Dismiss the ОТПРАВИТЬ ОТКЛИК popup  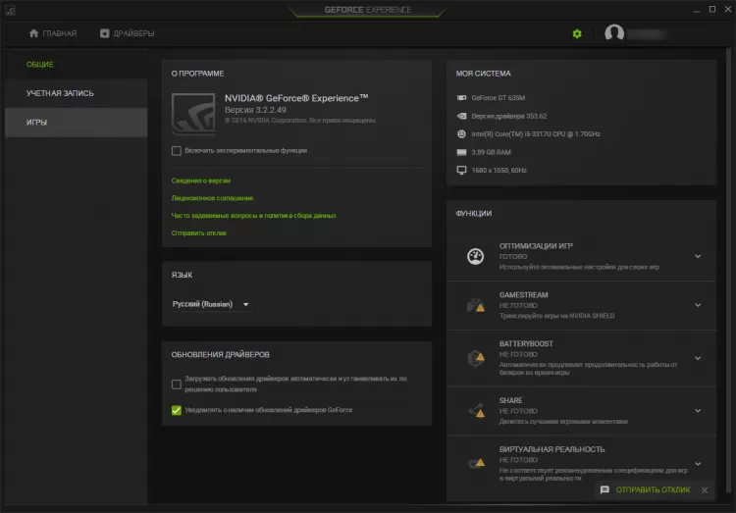coord(705,490)
